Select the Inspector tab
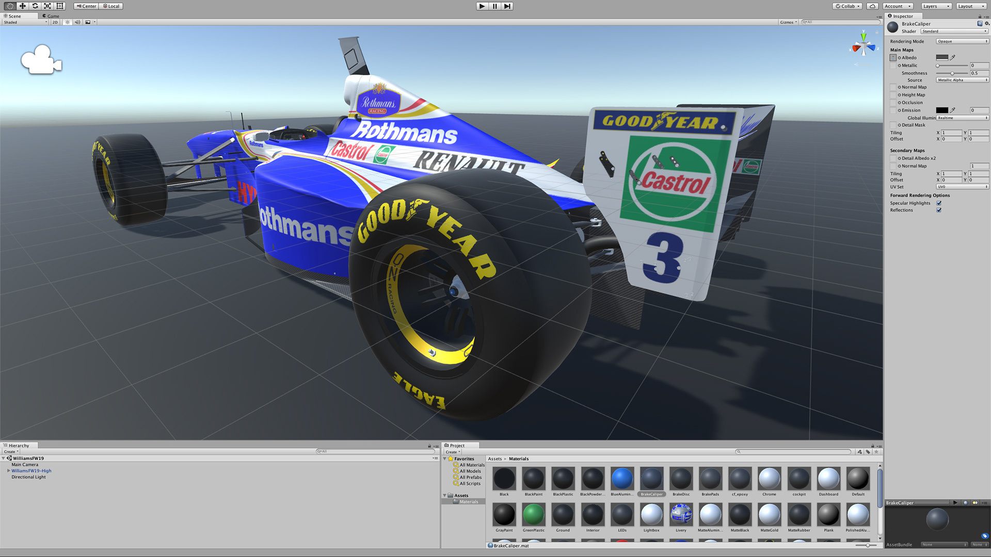Image resolution: width=991 pixels, height=557 pixels. (x=903, y=16)
